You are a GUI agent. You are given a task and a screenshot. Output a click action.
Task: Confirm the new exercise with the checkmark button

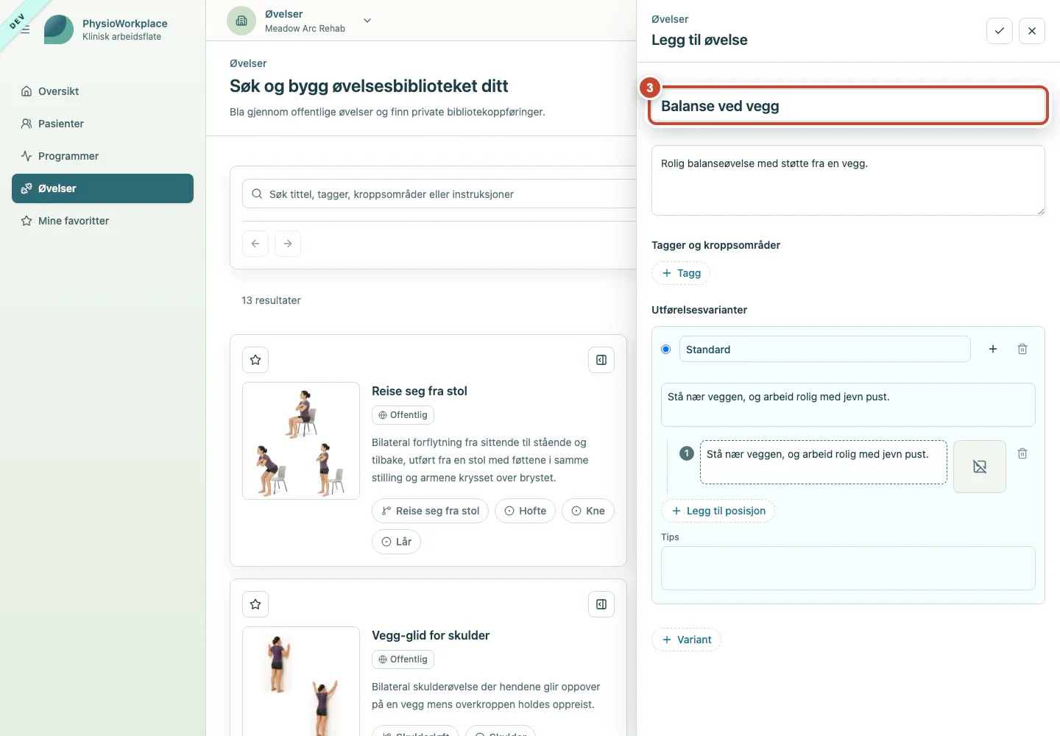click(1000, 31)
